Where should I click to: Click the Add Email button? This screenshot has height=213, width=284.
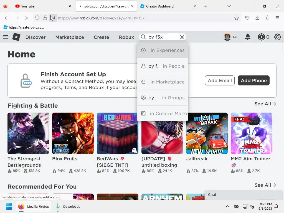[220, 80]
